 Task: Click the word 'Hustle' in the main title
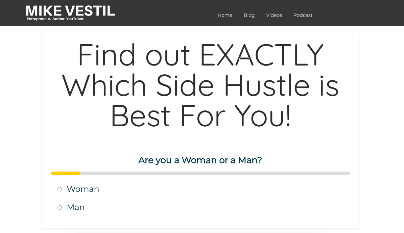(x=267, y=85)
